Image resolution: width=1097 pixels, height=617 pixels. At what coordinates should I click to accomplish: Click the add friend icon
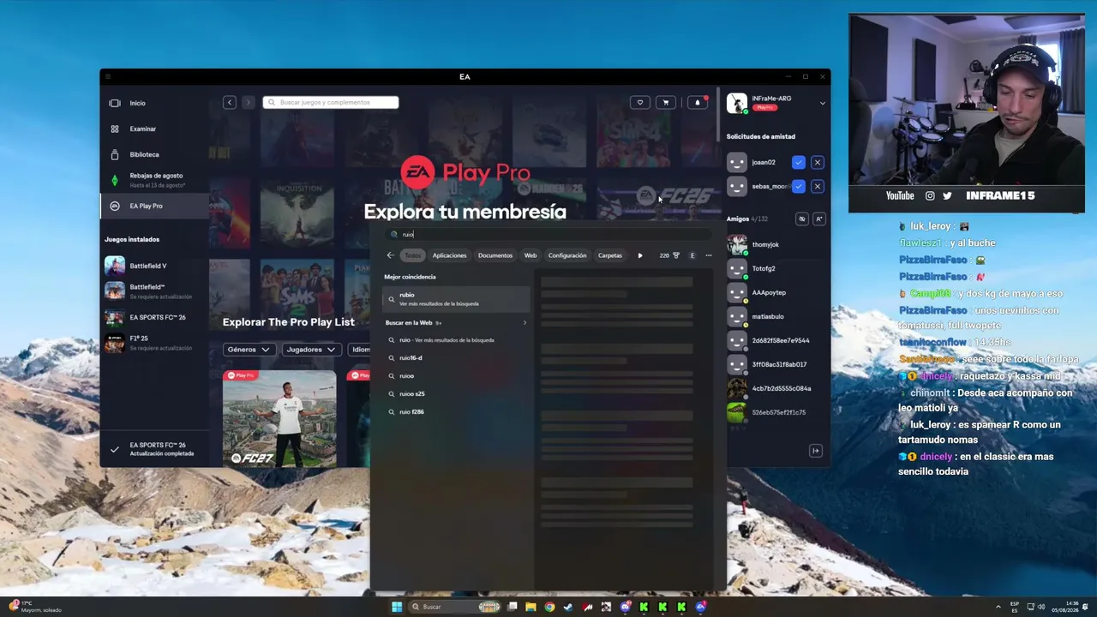pos(819,219)
